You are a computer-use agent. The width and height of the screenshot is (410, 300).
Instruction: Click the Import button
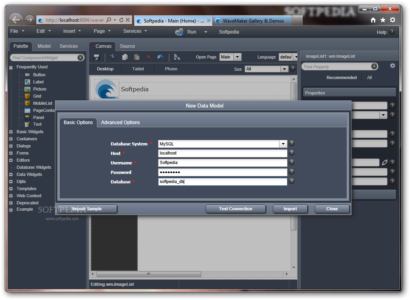tap(290, 209)
